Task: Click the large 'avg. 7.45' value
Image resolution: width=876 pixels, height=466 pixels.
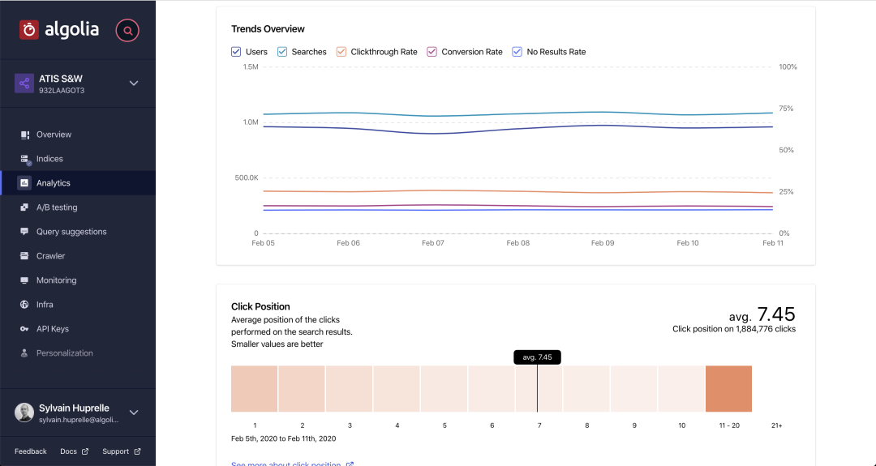Action: [x=762, y=314]
